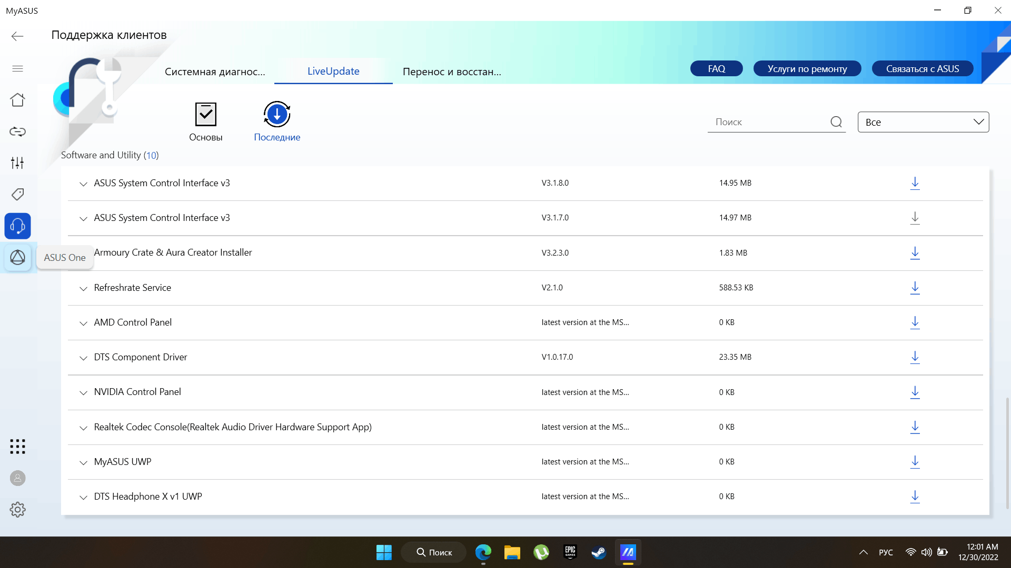The width and height of the screenshot is (1011, 568).
Task: Expand NVIDIA Control Panel details
Action: [x=83, y=393]
